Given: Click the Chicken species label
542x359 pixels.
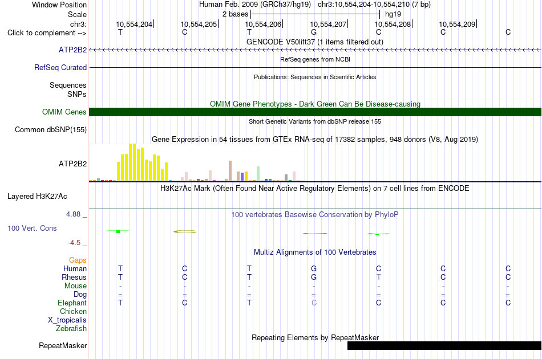Looking at the screenshot, I should point(73,311).
